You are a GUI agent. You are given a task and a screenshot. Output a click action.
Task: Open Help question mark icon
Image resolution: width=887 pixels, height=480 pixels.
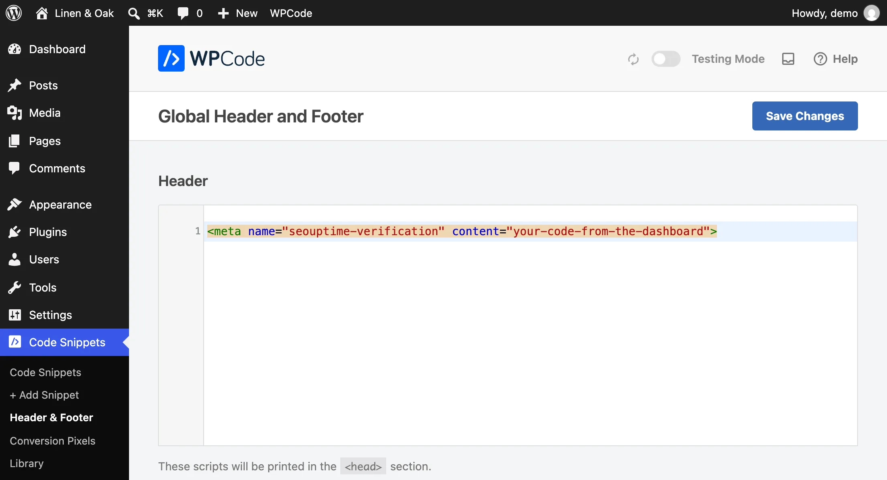click(820, 59)
